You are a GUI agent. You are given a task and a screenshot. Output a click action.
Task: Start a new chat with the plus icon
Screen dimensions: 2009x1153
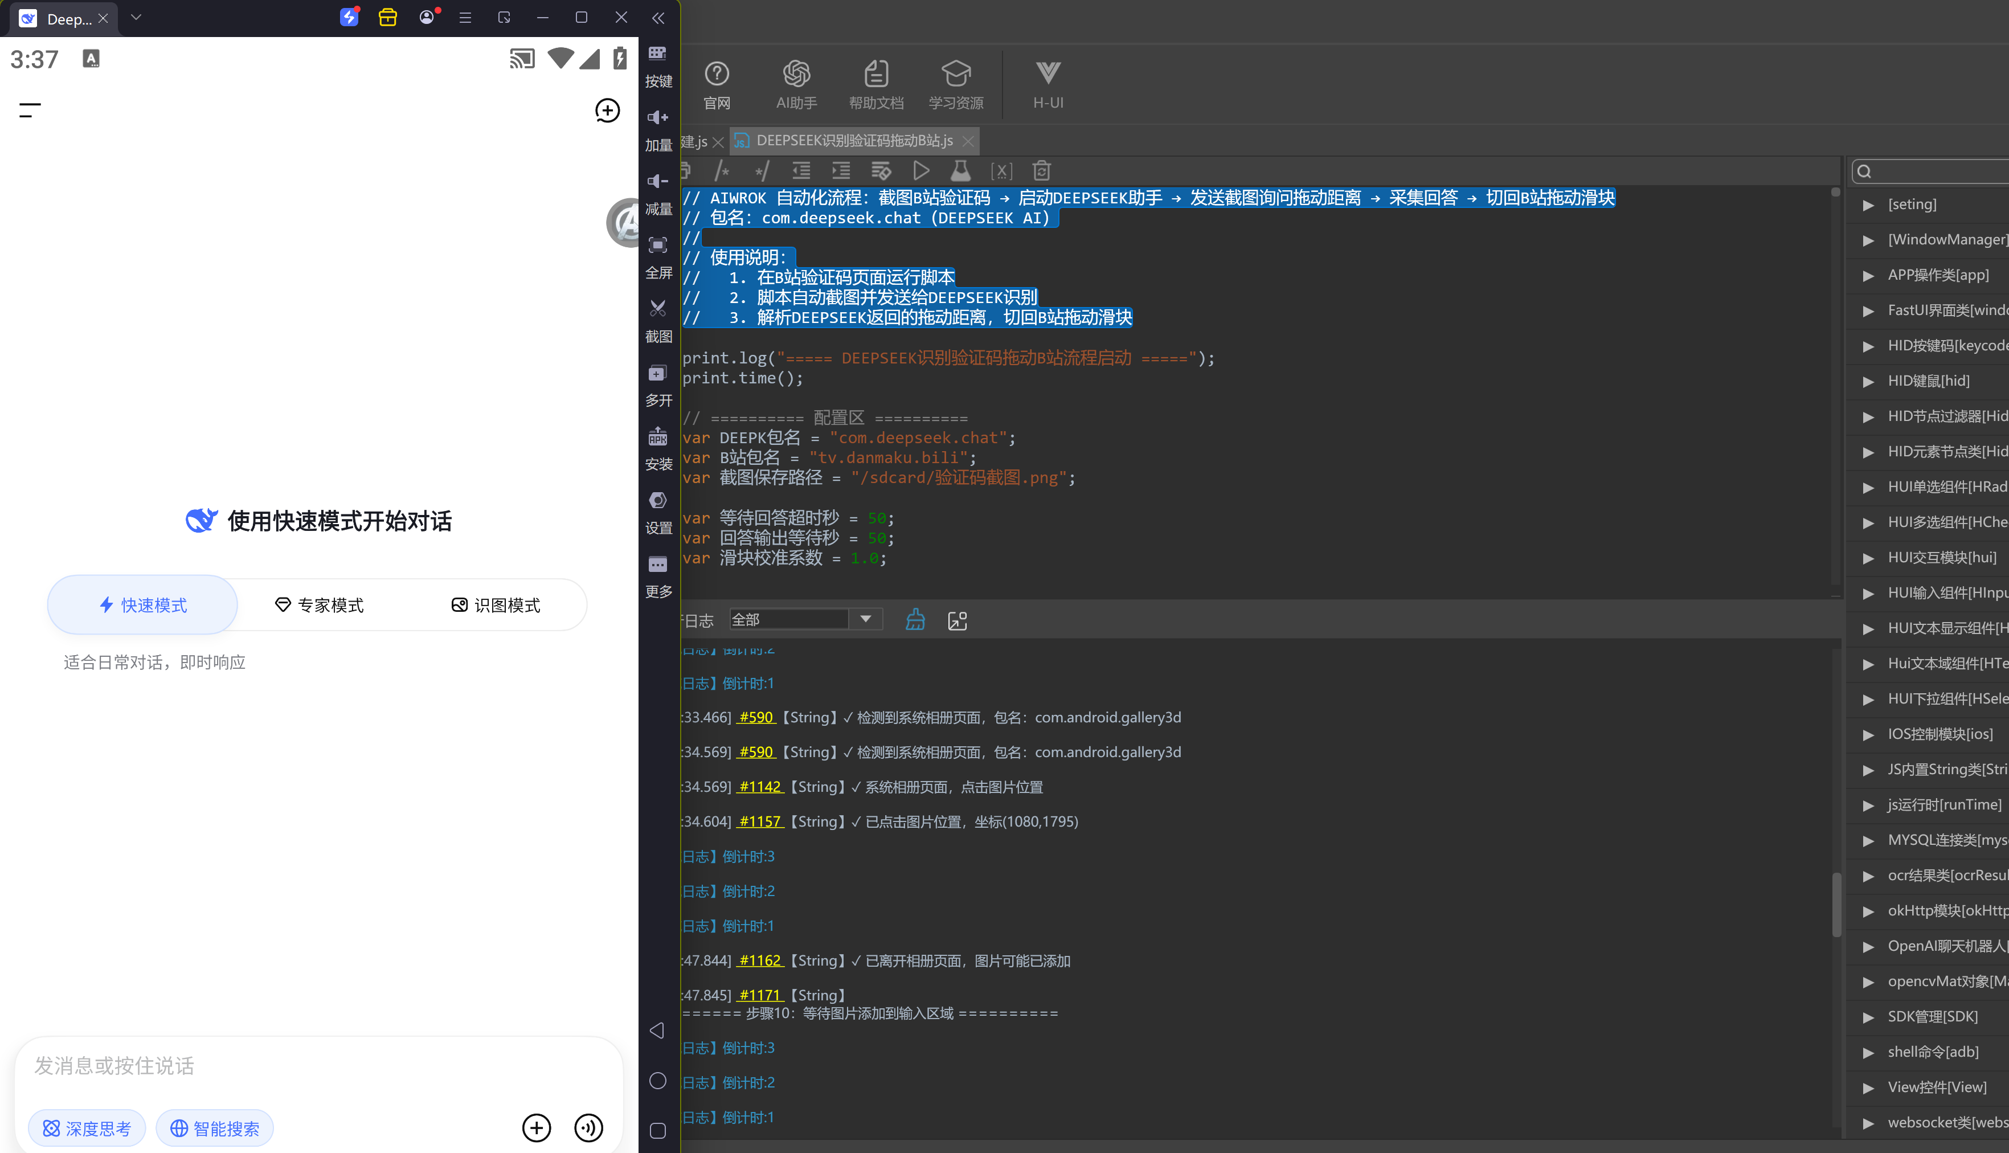tap(607, 111)
